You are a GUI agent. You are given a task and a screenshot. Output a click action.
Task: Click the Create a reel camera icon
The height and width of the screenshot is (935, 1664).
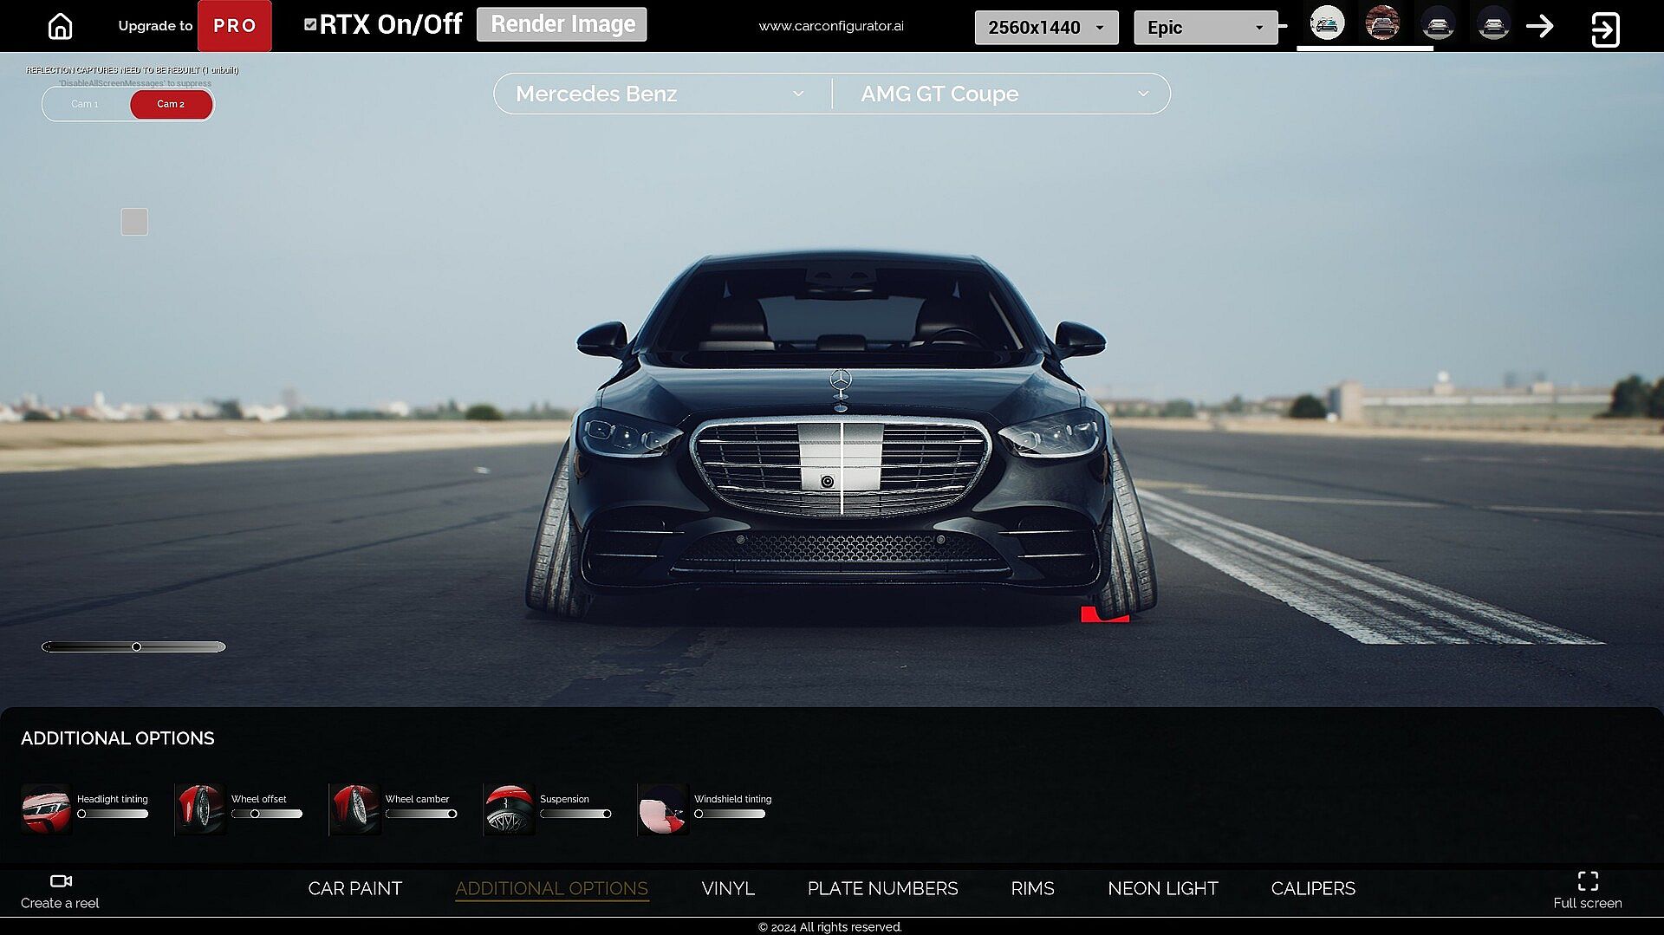pyautogui.click(x=61, y=881)
